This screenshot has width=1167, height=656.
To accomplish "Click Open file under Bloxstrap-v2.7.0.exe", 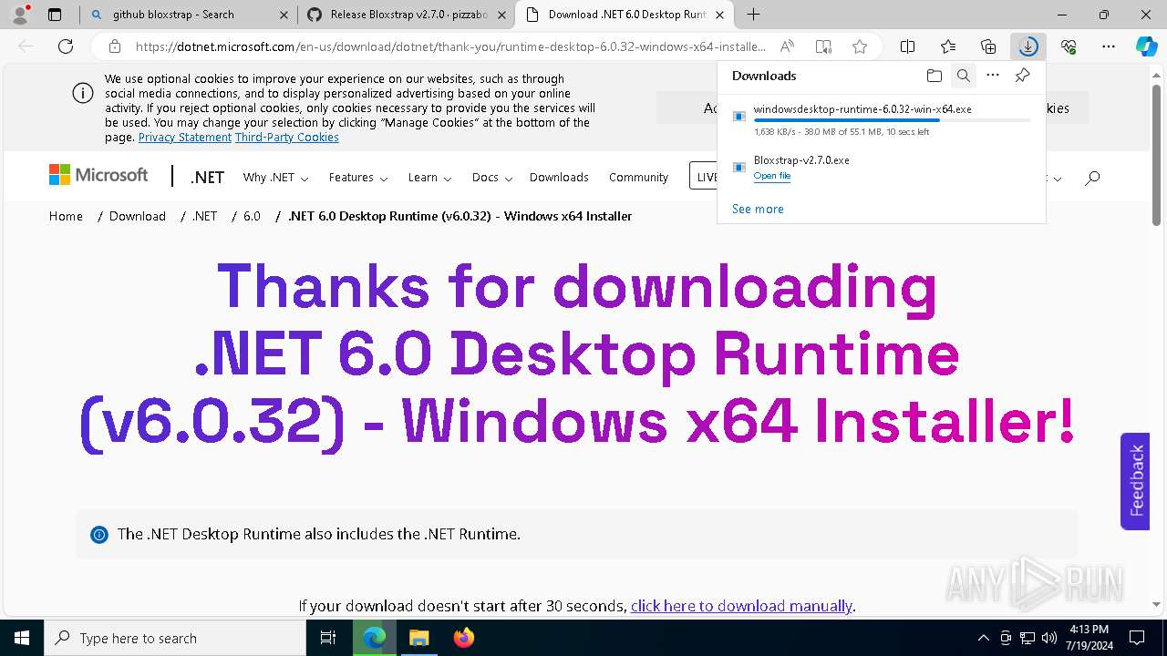I will click(x=772, y=176).
